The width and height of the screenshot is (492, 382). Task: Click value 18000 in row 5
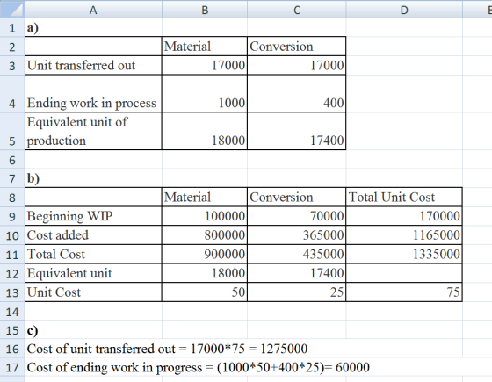205,131
